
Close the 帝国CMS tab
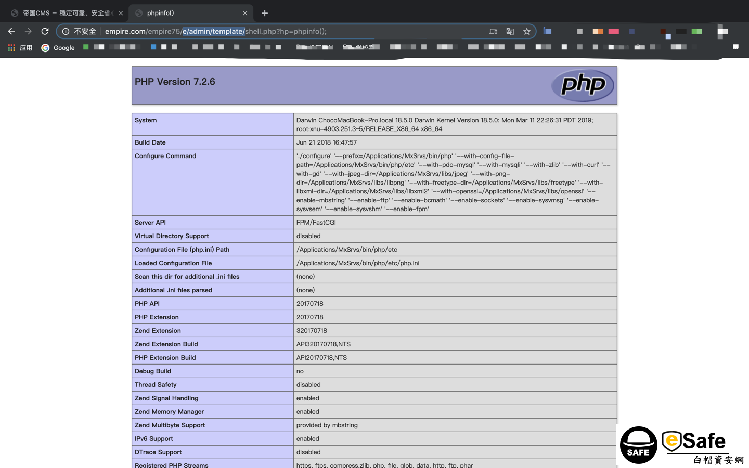pyautogui.click(x=121, y=13)
